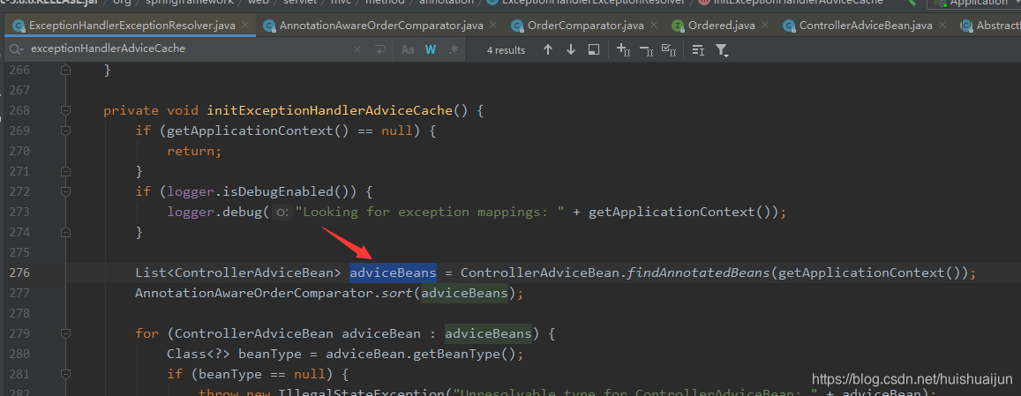Unselect occurrence icon in find bar
The width and height of the screenshot is (1021, 396).
[646, 50]
